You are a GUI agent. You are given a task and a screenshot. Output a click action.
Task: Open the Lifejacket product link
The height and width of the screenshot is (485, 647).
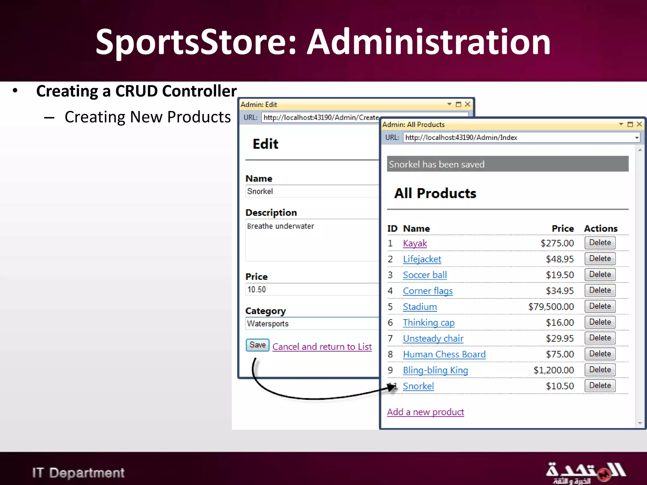tap(422, 259)
